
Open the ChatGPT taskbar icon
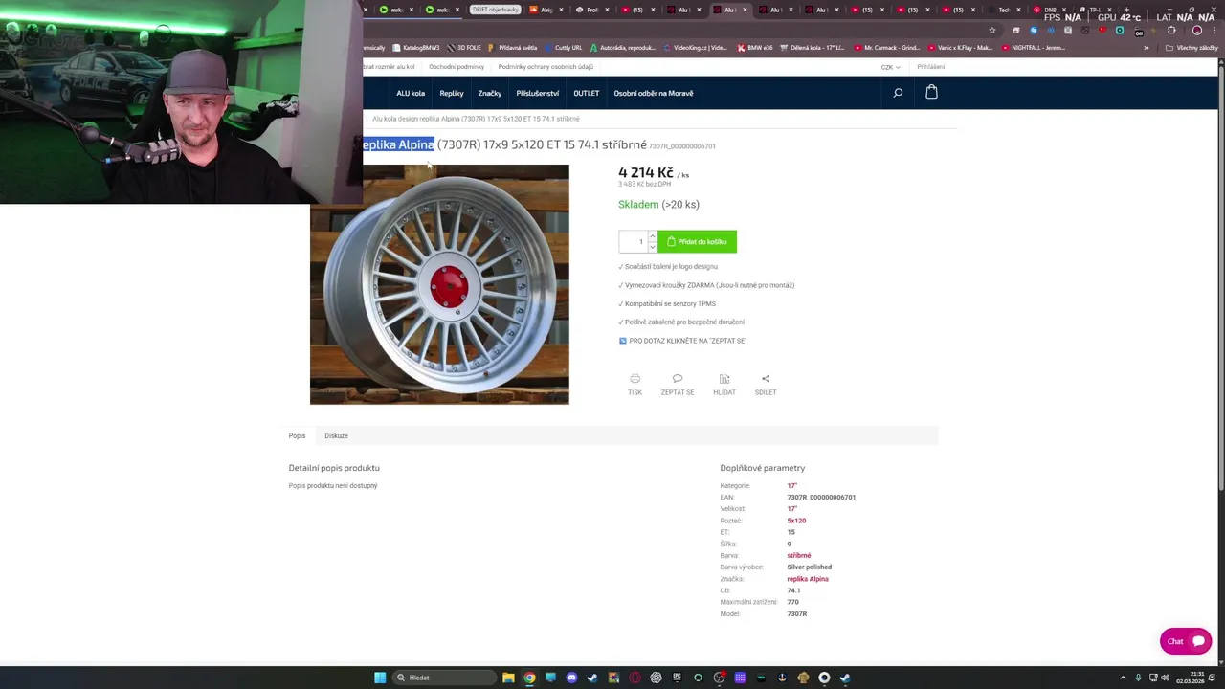656,678
